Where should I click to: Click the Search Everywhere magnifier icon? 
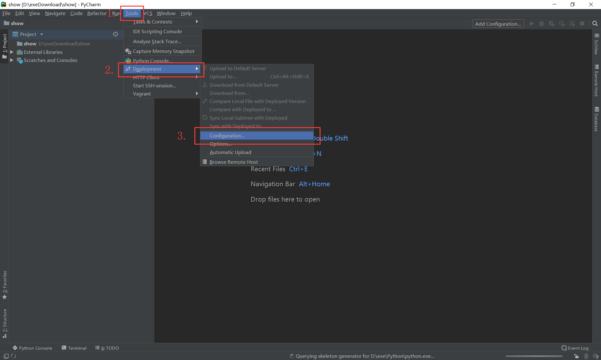pos(595,23)
